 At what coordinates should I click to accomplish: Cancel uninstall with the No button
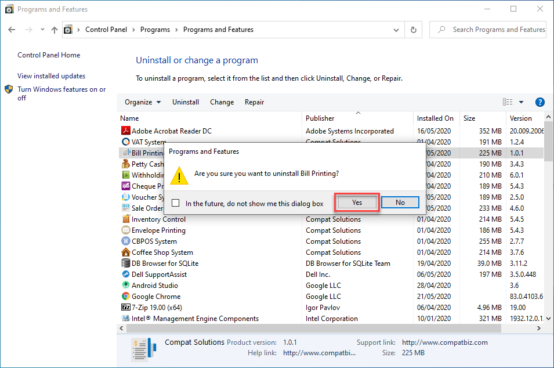coord(400,203)
